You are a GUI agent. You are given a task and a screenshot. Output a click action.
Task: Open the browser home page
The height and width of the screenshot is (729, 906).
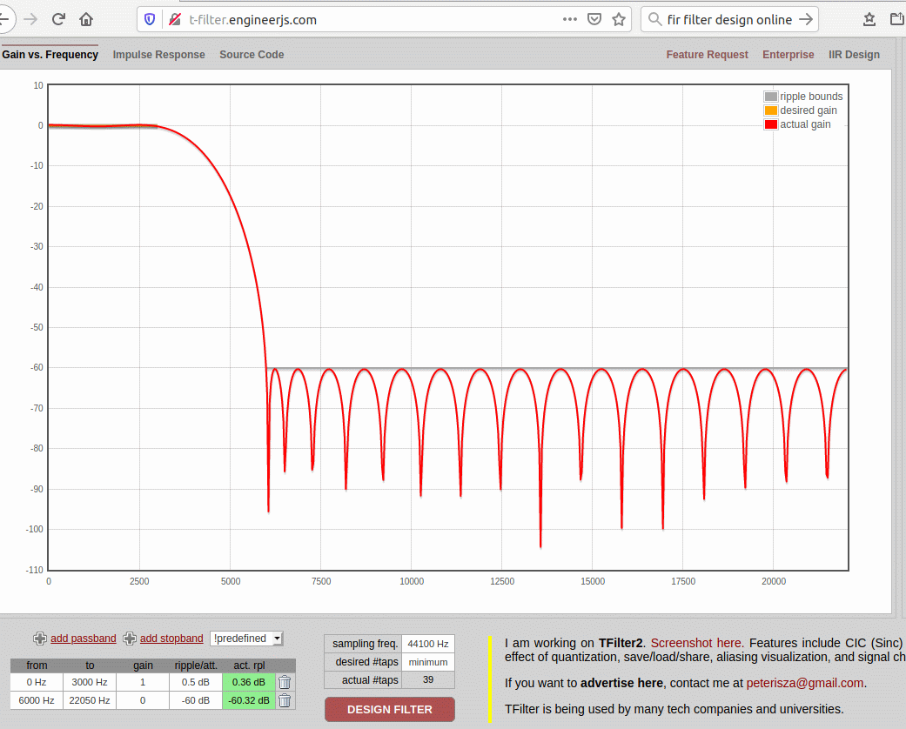pyautogui.click(x=86, y=19)
